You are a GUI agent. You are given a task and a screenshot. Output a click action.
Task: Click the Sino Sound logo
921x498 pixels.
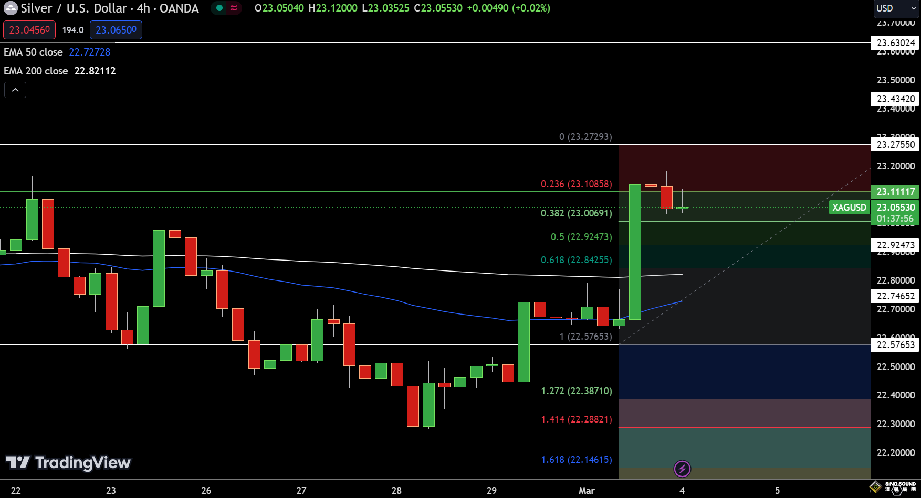tap(894, 487)
